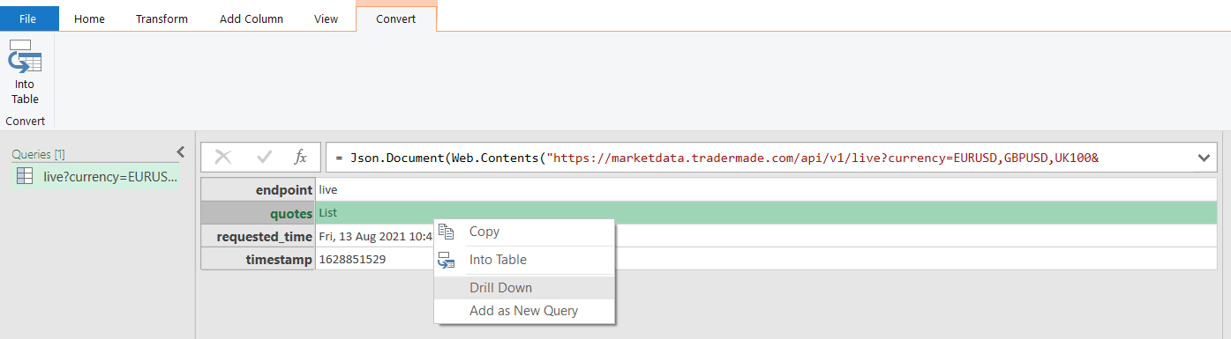Open the Add Column tab

(x=251, y=18)
